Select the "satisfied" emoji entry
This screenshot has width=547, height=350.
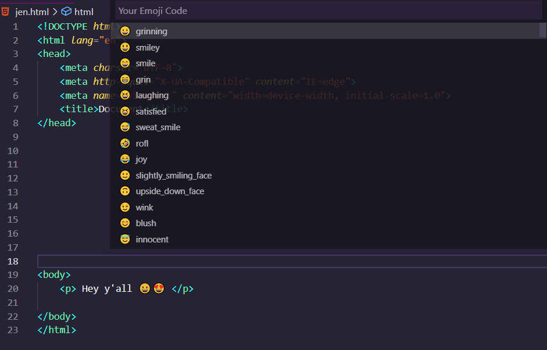point(151,111)
